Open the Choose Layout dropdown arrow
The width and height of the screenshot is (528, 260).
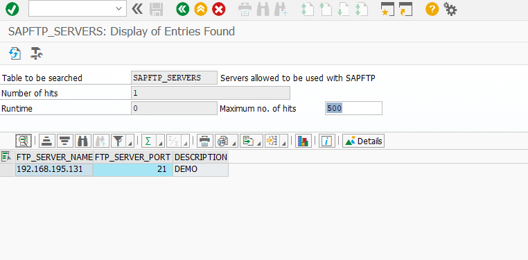[284, 141]
